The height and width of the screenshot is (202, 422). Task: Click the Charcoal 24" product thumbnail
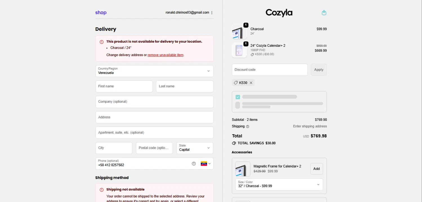click(x=239, y=31)
